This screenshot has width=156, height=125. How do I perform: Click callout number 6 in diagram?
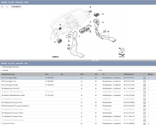pos(90,7)
